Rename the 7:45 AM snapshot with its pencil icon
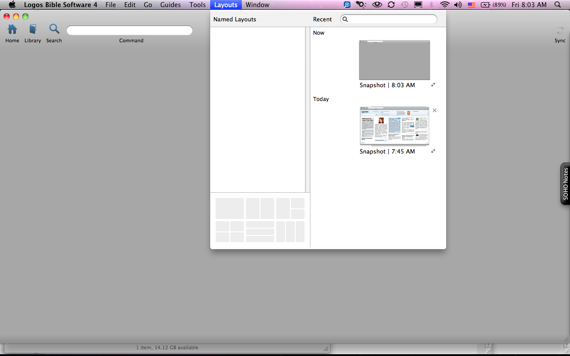Screen dimensions: 570x356 pos(433,151)
